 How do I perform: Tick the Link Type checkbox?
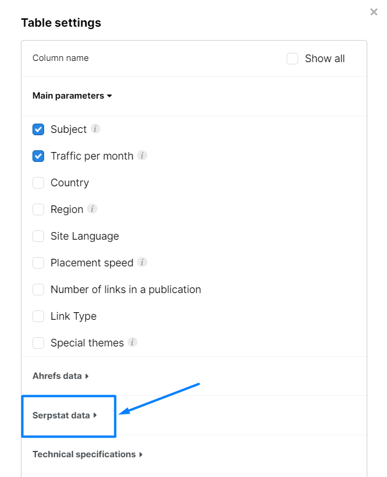click(x=38, y=316)
